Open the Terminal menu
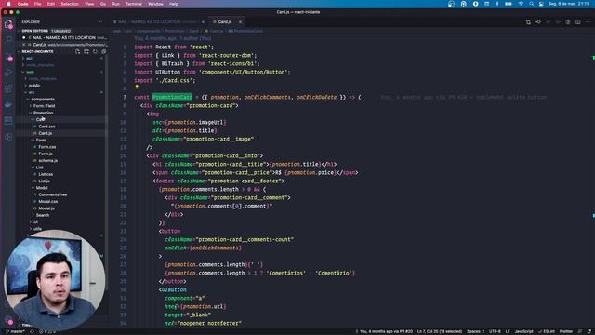This screenshot has height=335, width=595. (134, 4)
